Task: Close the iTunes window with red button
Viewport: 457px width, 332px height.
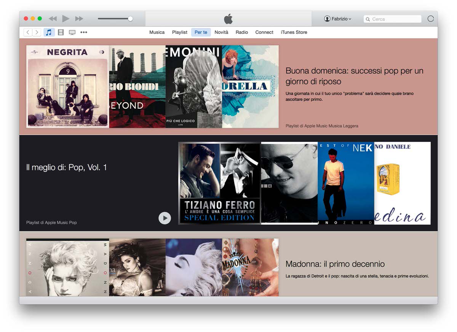Action: (x=26, y=19)
